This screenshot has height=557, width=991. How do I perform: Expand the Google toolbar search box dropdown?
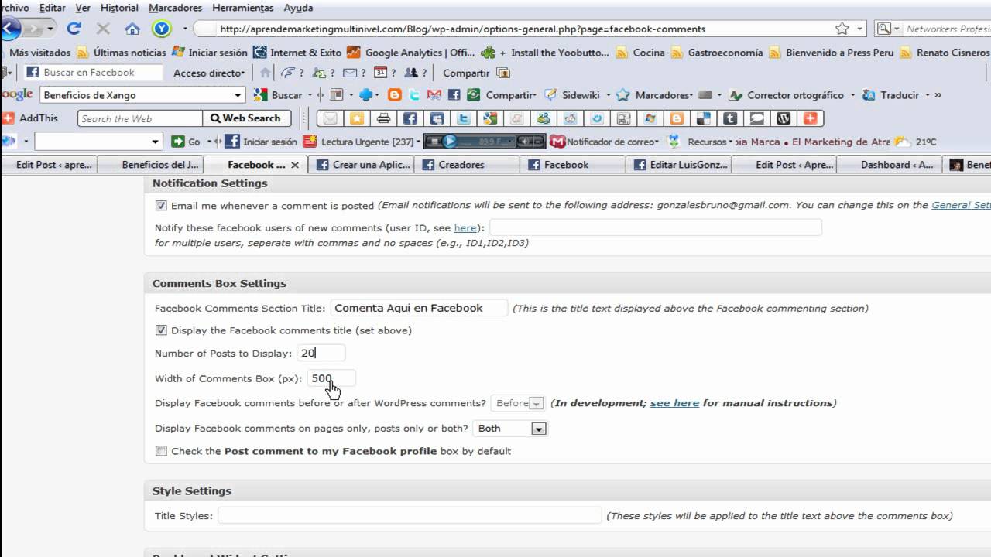tap(238, 95)
